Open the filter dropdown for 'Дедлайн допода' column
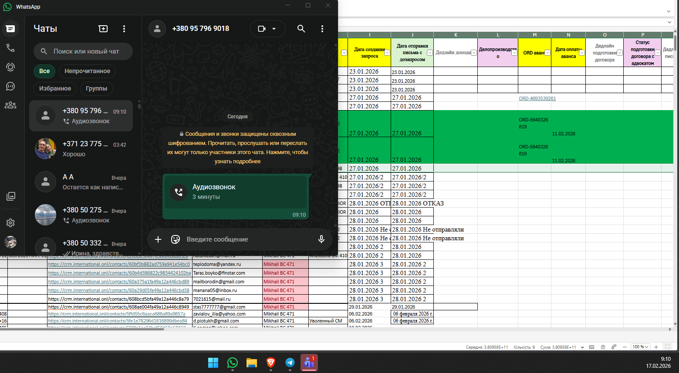Image resolution: width=679 pixels, height=373 pixels. coord(474,53)
